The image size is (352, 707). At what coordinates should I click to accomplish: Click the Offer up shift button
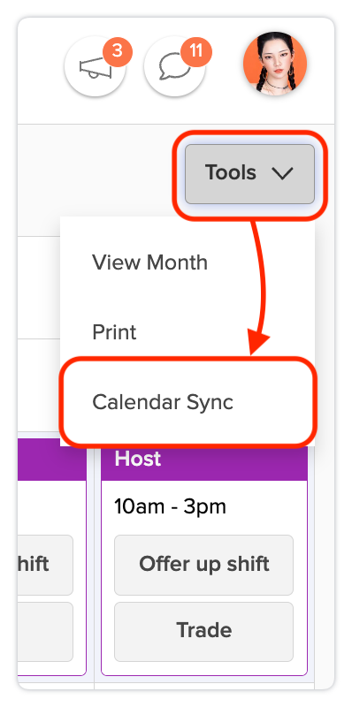click(204, 565)
